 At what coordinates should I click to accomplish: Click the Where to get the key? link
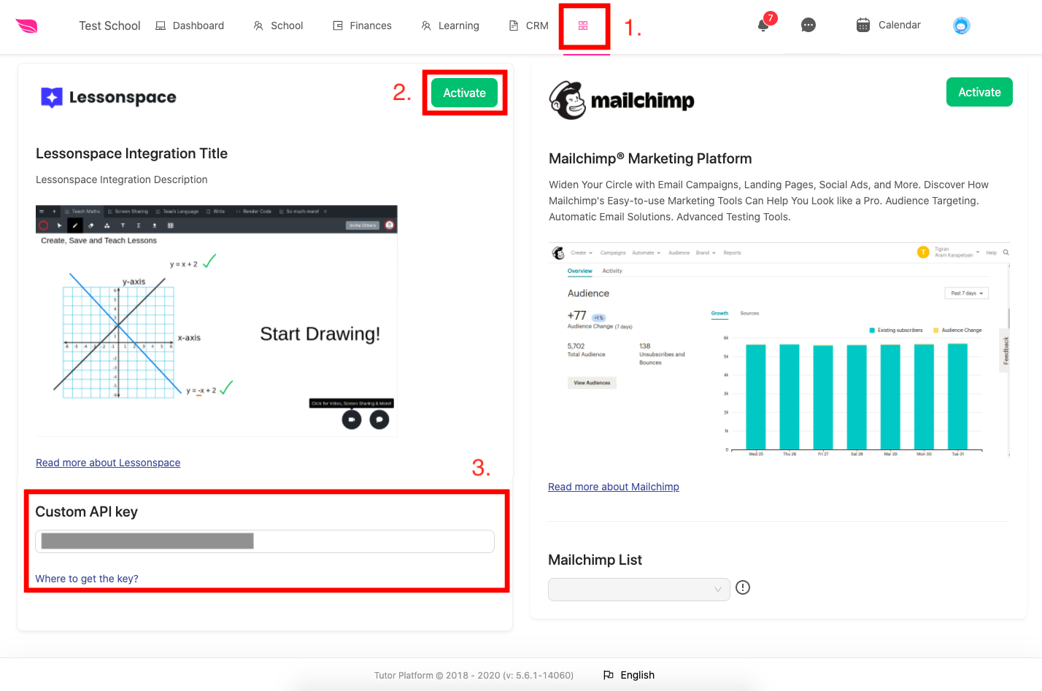click(x=87, y=579)
